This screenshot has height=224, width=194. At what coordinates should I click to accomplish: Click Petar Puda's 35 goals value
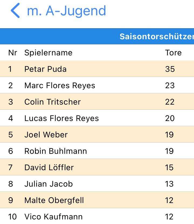click(170, 69)
